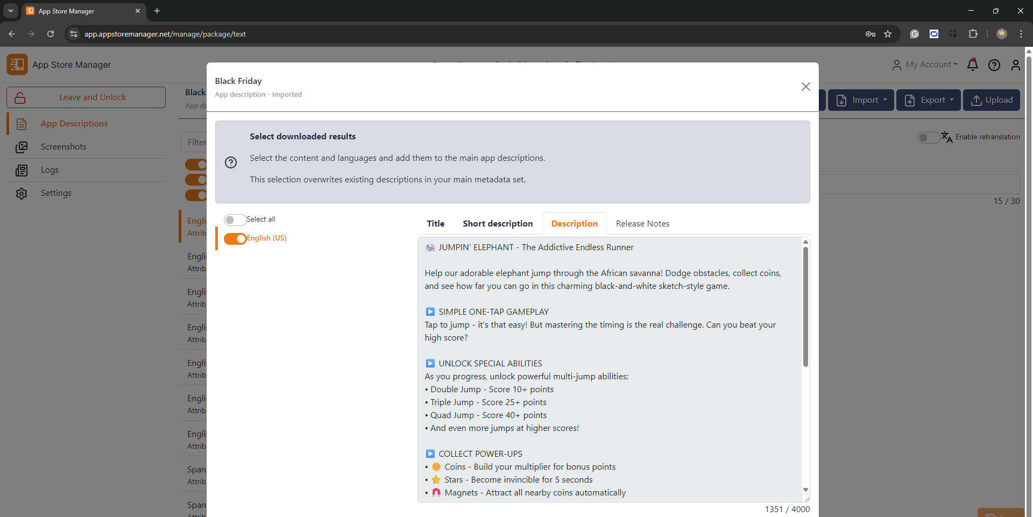Open the browser extensions puzzle icon
This screenshot has height=517, width=1033.
973,34
